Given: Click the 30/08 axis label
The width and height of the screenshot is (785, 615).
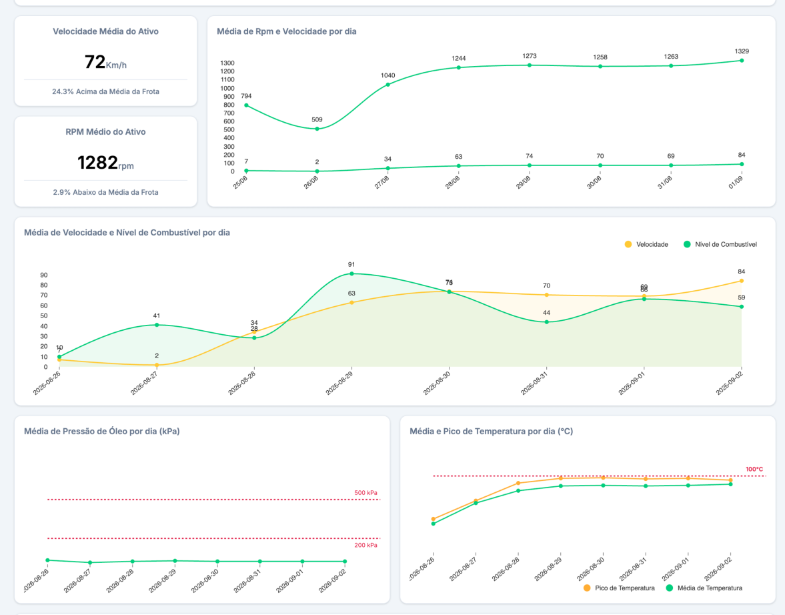Looking at the screenshot, I should tap(594, 182).
